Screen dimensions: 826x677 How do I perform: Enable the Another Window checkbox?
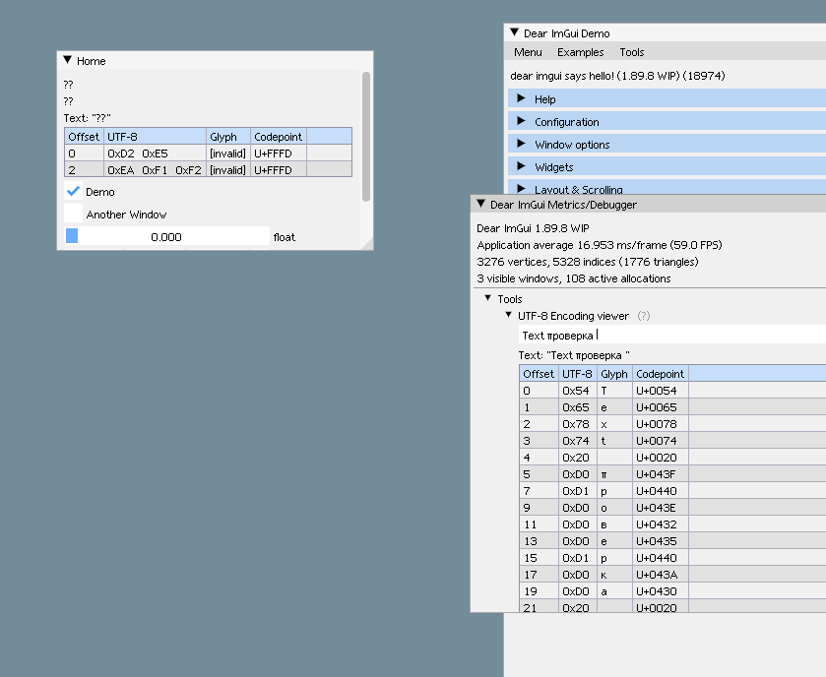pos(70,214)
